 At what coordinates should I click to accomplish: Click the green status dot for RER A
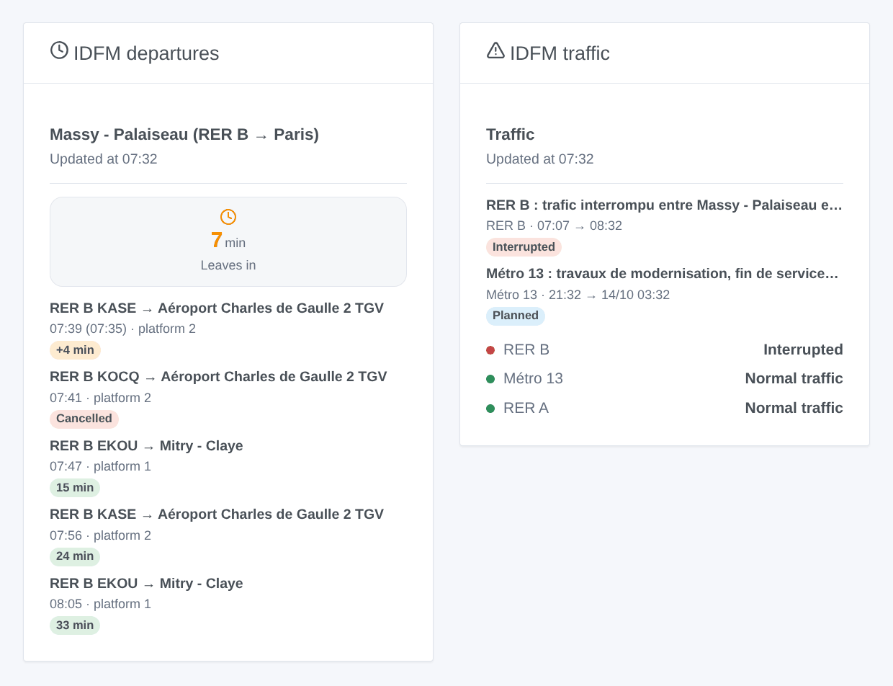[490, 409]
